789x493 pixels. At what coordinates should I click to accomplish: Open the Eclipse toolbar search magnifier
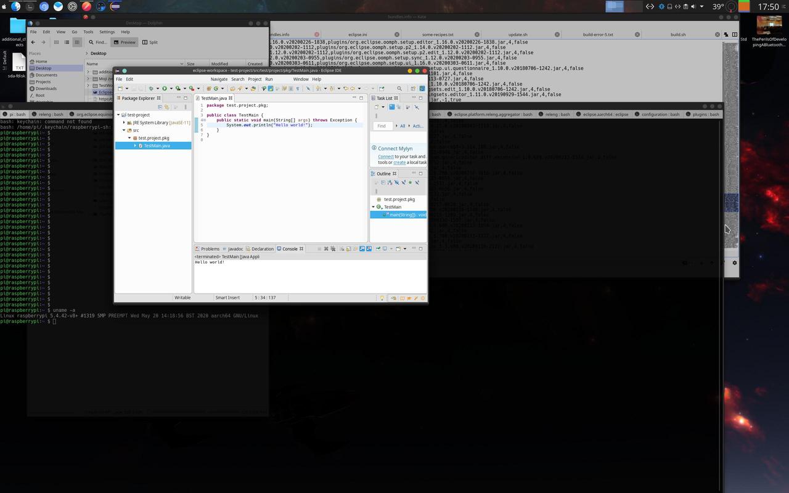pos(399,89)
